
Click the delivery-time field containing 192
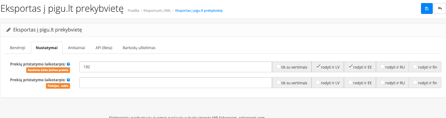[x=176, y=67]
